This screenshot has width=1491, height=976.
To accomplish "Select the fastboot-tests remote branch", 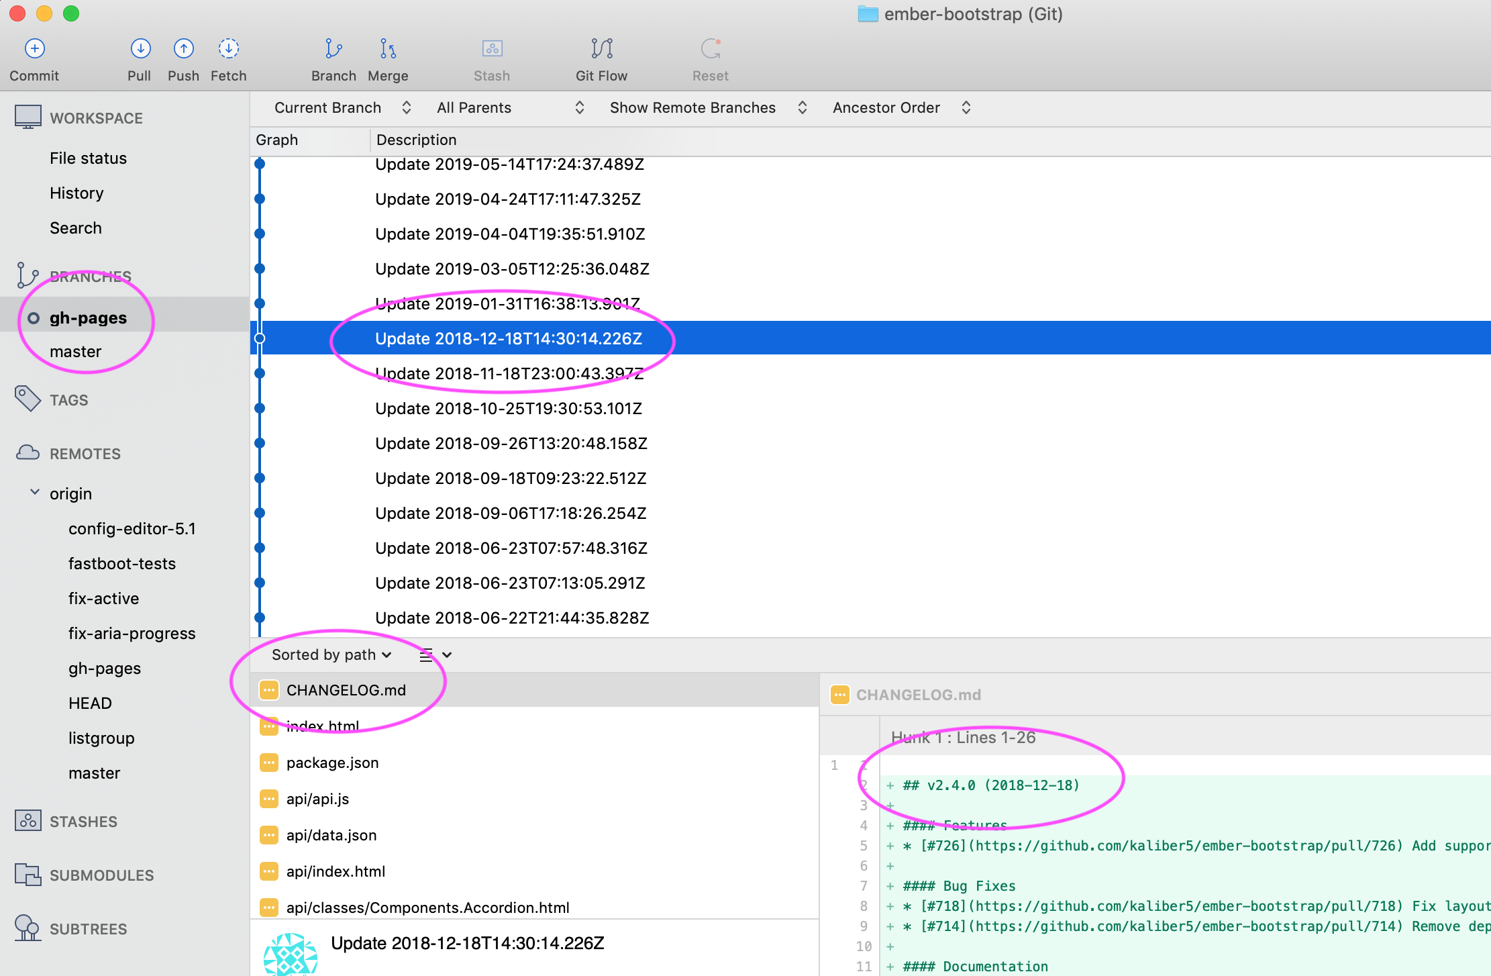I will coord(122,564).
